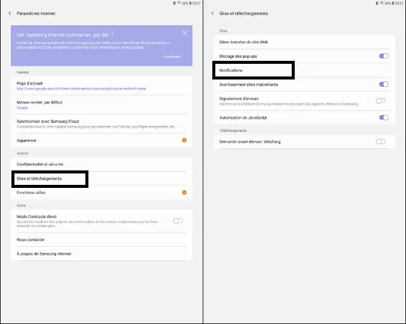Click orange badge next to Fonctions utiles

(x=184, y=192)
